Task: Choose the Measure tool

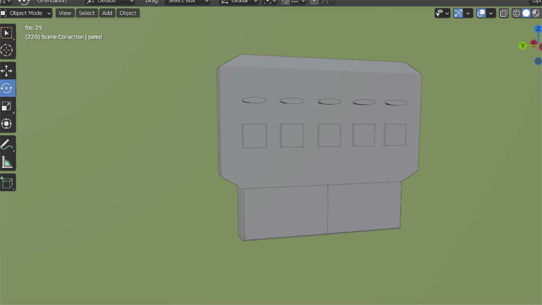Action: pyautogui.click(x=7, y=162)
